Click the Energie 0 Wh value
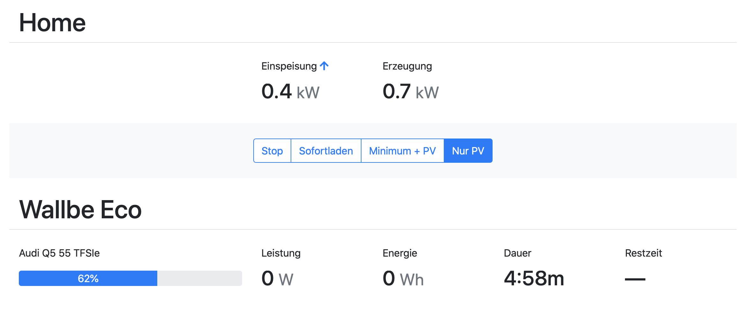This screenshot has width=751, height=330. 403,278
